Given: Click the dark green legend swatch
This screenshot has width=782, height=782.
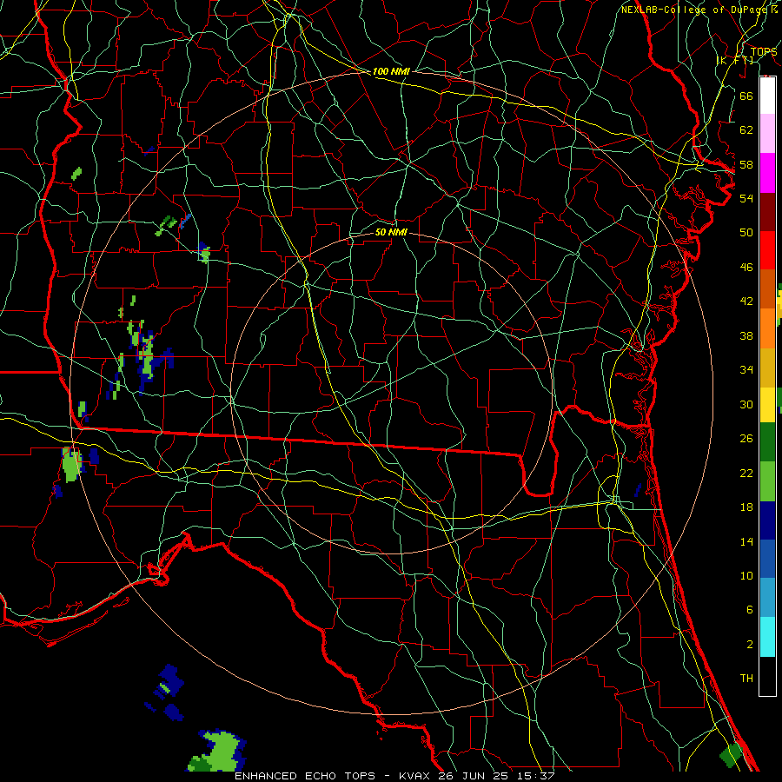Looking at the screenshot, I should 767,442.
